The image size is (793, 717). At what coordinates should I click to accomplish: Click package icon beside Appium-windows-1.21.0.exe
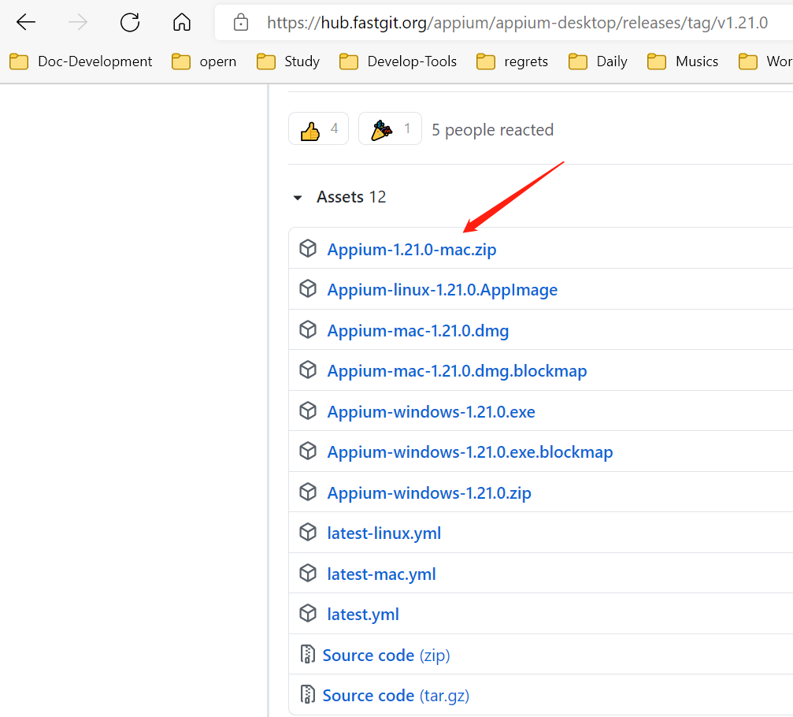[x=307, y=411]
